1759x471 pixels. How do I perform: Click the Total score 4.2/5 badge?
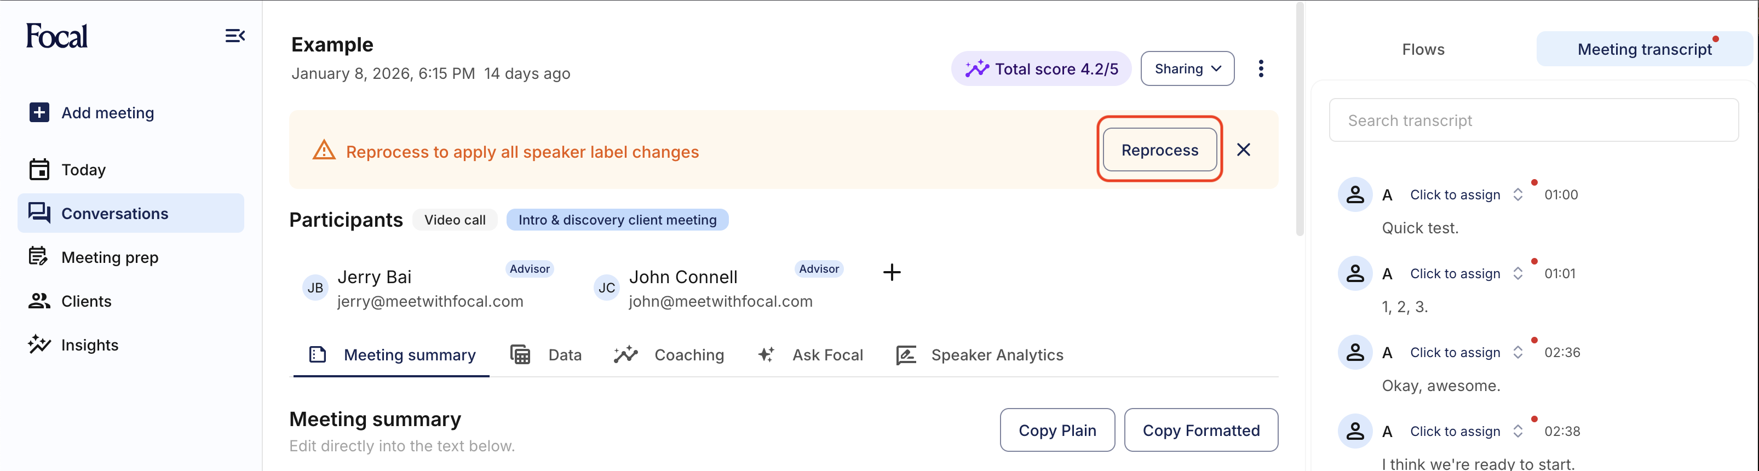(1041, 69)
